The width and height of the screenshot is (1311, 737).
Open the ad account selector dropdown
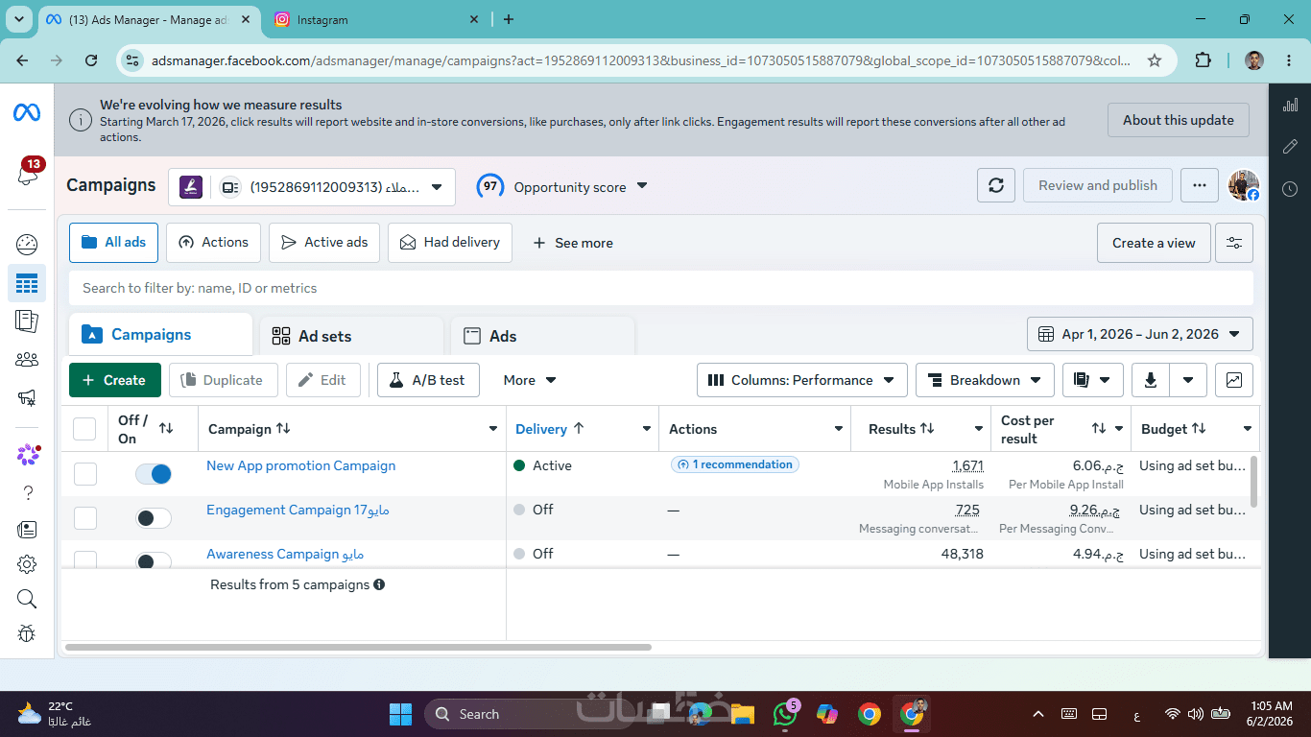click(312, 187)
